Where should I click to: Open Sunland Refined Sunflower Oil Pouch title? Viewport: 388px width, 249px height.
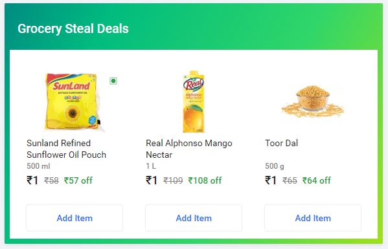coord(66,149)
